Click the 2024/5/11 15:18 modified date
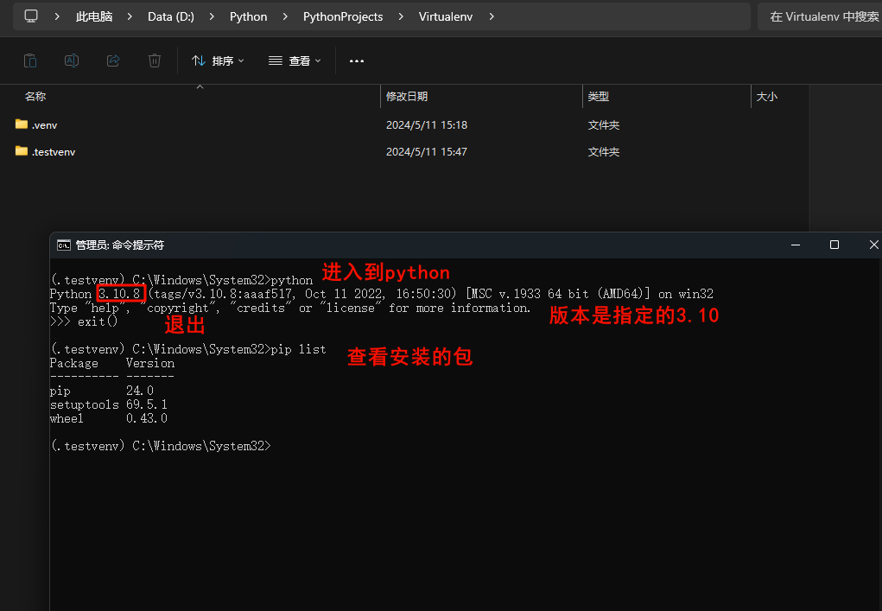882x611 pixels. click(x=427, y=125)
